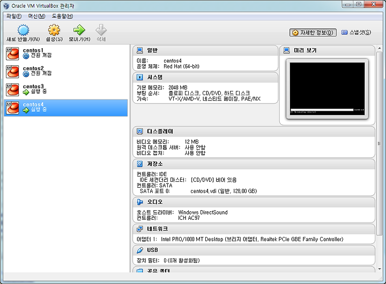Switch to Snapshots (스냅샷) view
Screen dimensions: 386x284
click(x=356, y=33)
